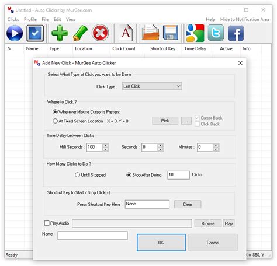Open the View menu

pos(71,19)
